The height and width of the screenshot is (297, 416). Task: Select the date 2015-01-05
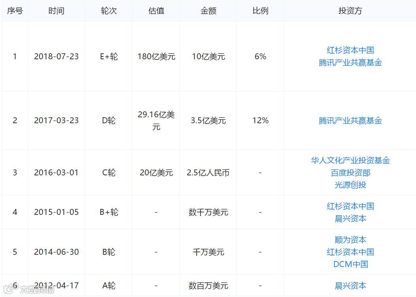click(x=56, y=212)
